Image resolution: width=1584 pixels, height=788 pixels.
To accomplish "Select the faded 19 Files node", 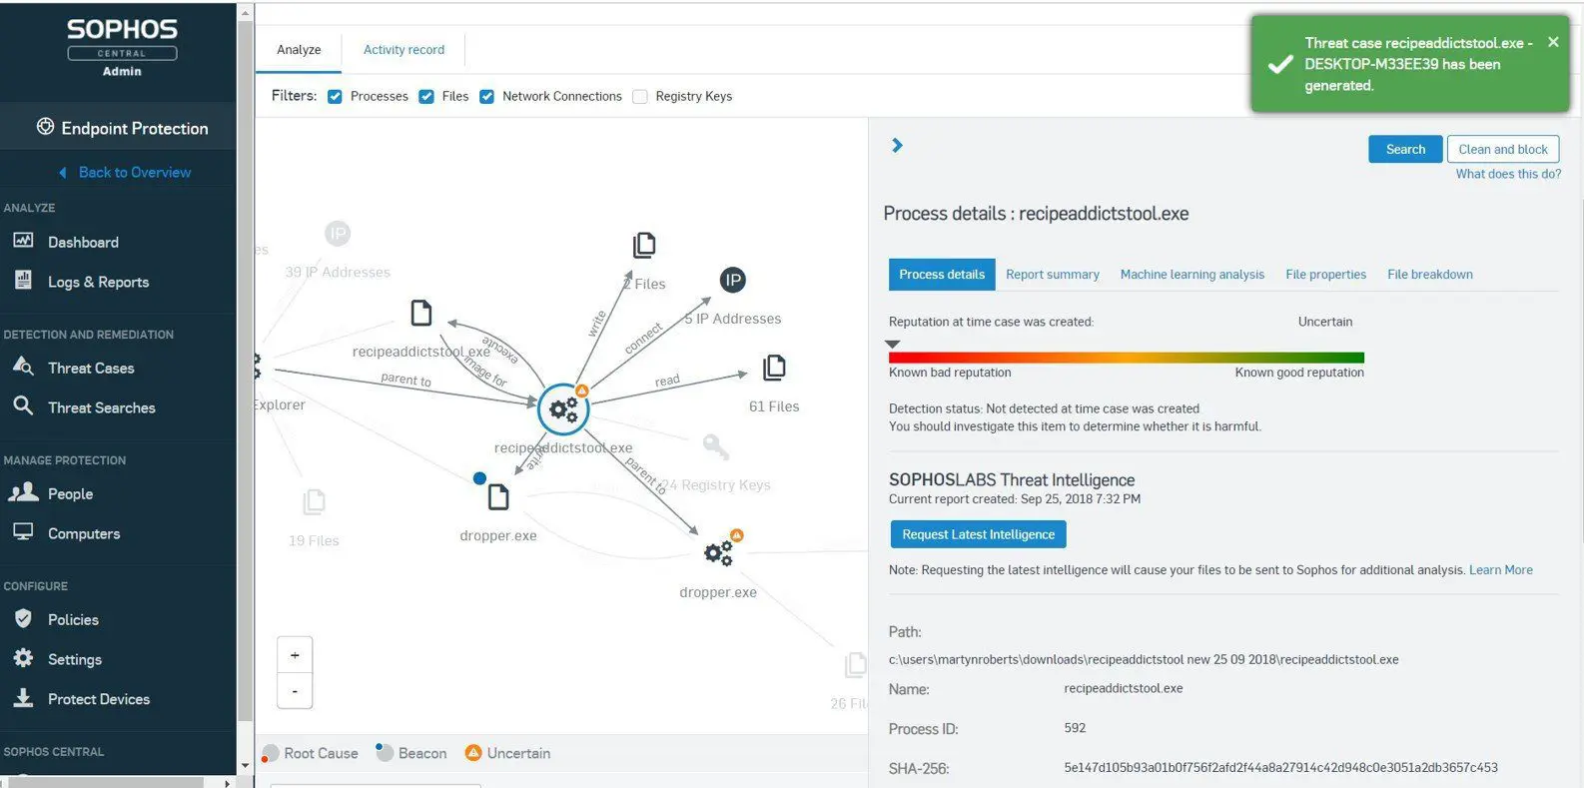I will [314, 501].
